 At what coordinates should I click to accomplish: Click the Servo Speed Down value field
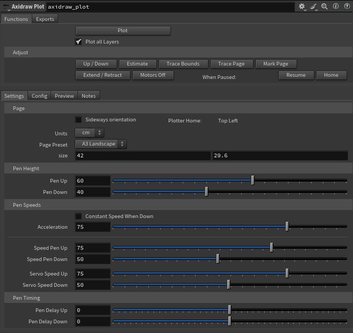pyautogui.click(x=93, y=285)
